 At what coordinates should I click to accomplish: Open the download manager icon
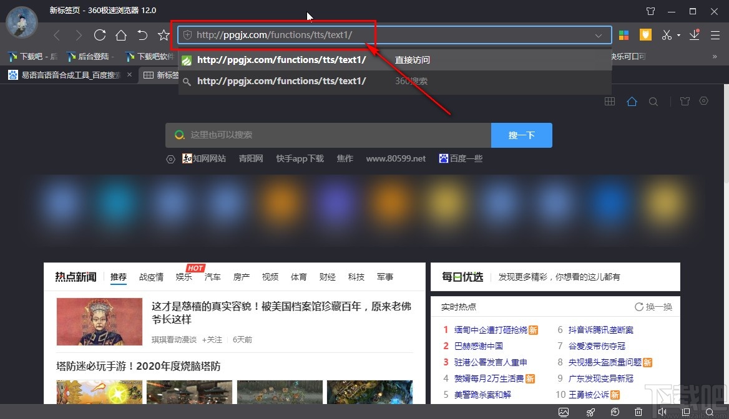click(693, 35)
